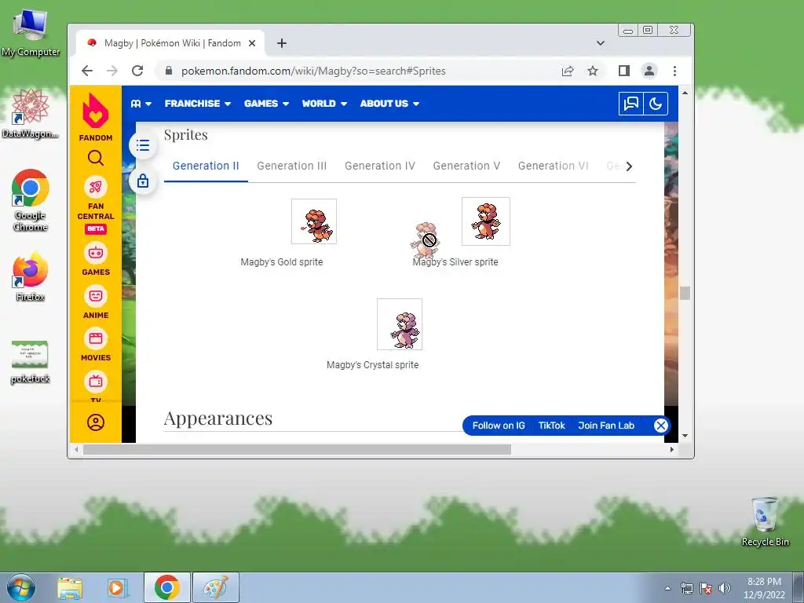Screen dimensions: 804x603
Task: Open My Computer desktop icon
Action: (x=31, y=33)
